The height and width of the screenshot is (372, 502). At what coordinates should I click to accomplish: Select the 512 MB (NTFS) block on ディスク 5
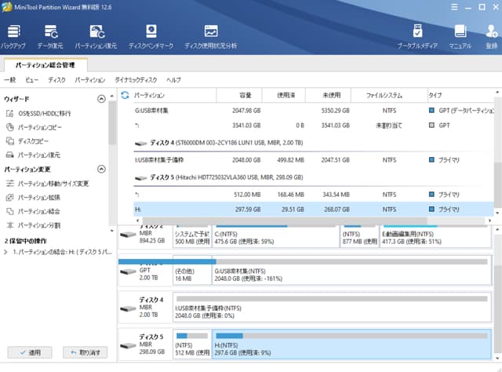(x=192, y=345)
